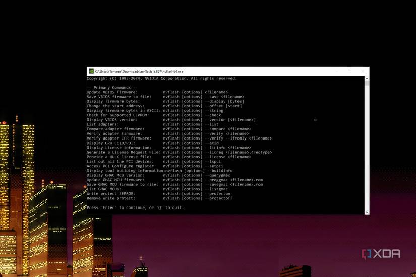Click the 'Primary Commands' heading
The image size is (416, 277).
[x=112, y=88]
